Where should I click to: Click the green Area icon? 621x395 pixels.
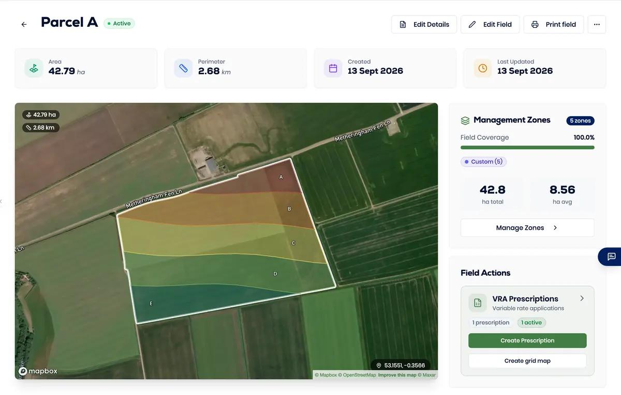pyautogui.click(x=34, y=68)
